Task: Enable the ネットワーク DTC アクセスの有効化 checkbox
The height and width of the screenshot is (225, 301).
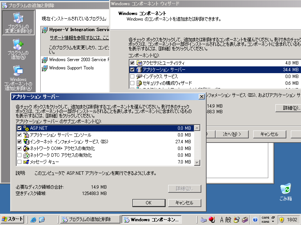Action: tap(20, 155)
